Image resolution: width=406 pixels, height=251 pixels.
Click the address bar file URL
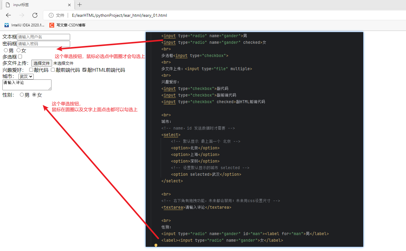(119, 15)
